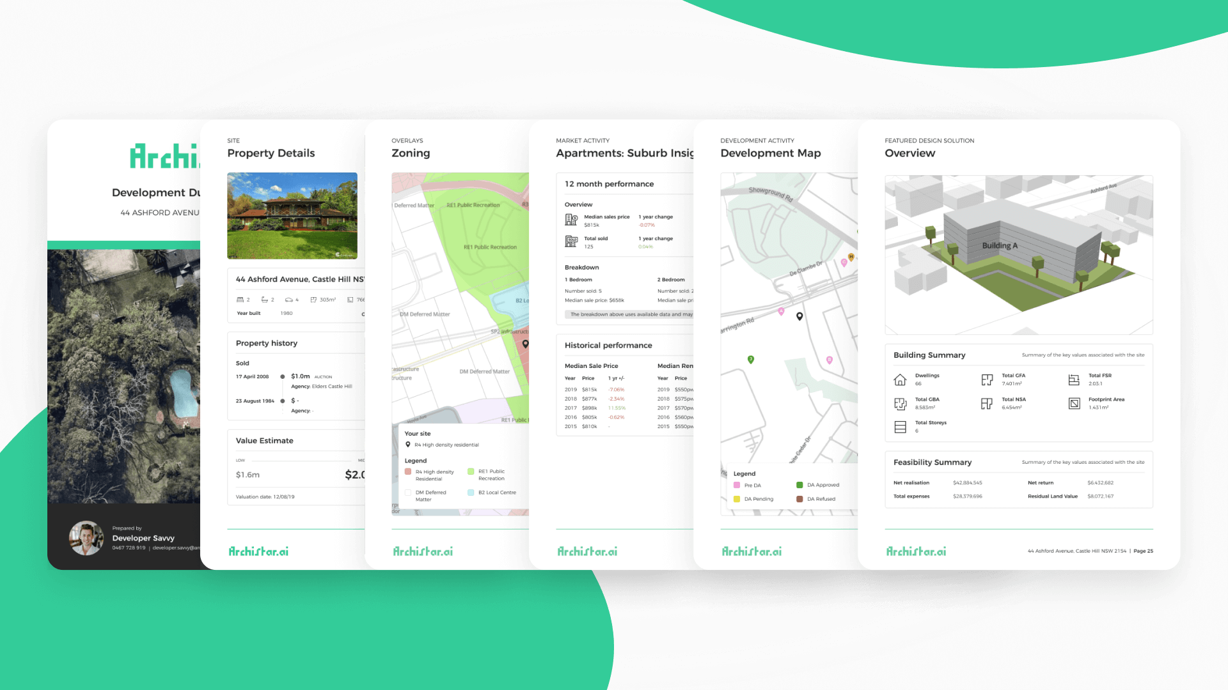Screen dimensions: 1228x690
Task: Click the RE1 Public Recreation legend swatch
Action: coord(471,471)
